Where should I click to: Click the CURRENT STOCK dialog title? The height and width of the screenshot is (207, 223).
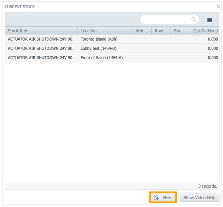(20, 7)
